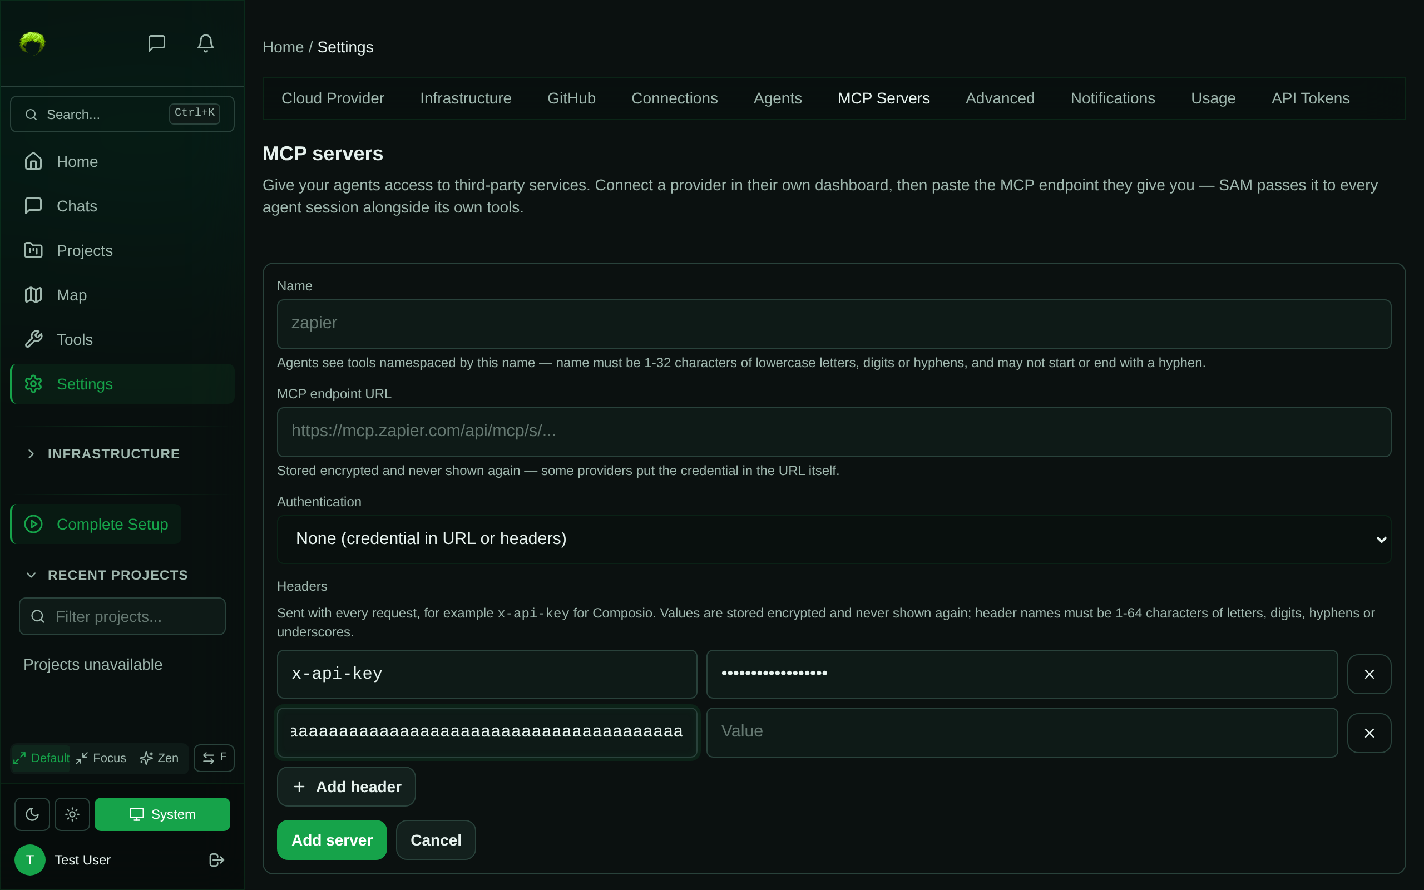Open Projects in sidebar
The image size is (1424, 890).
pos(122,250)
